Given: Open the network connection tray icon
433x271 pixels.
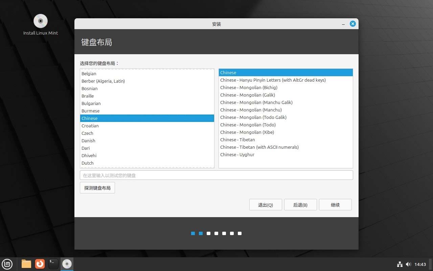Looking at the screenshot, I should (400, 264).
